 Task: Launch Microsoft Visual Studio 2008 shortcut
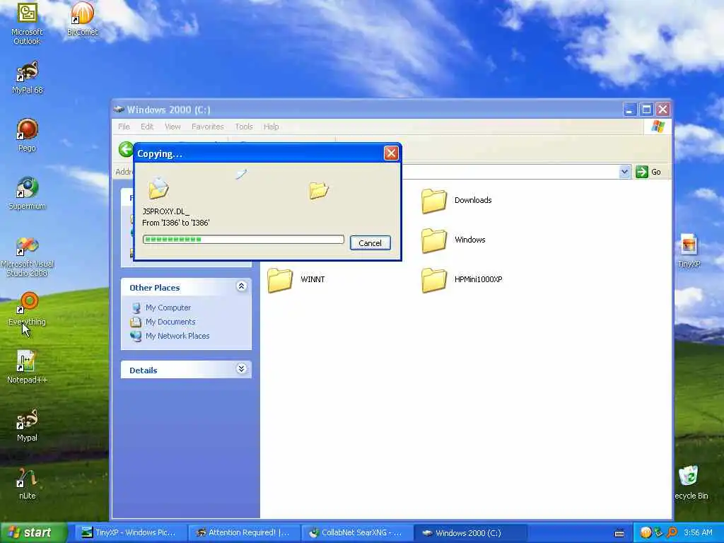coord(27,256)
